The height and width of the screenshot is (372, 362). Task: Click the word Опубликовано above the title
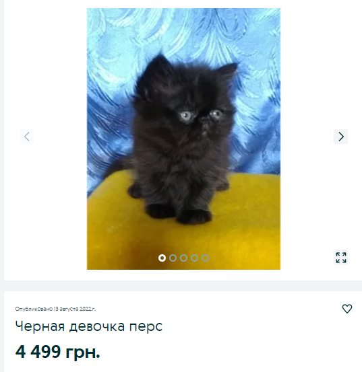click(x=34, y=309)
